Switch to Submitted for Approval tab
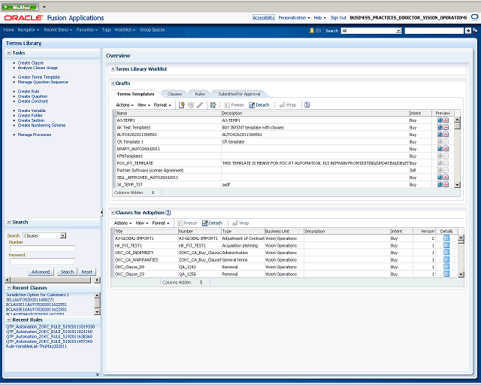The width and height of the screenshot is (481, 385). (239, 94)
